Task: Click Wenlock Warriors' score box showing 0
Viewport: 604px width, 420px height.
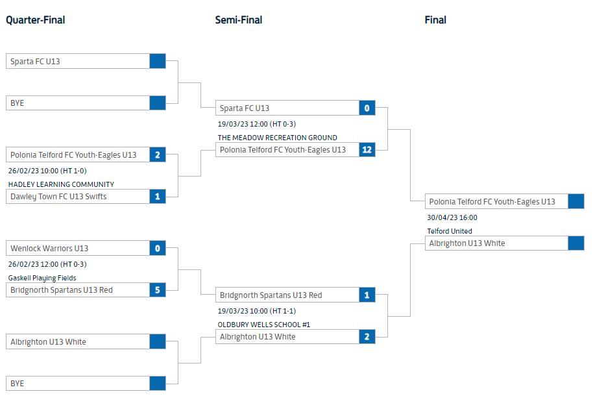Action: tap(157, 249)
